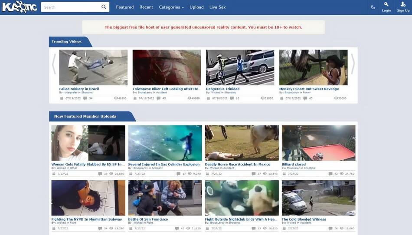Viewport: 412px width, 235px height.
Task: Open the Billiard closed video title link
Action: point(294,165)
